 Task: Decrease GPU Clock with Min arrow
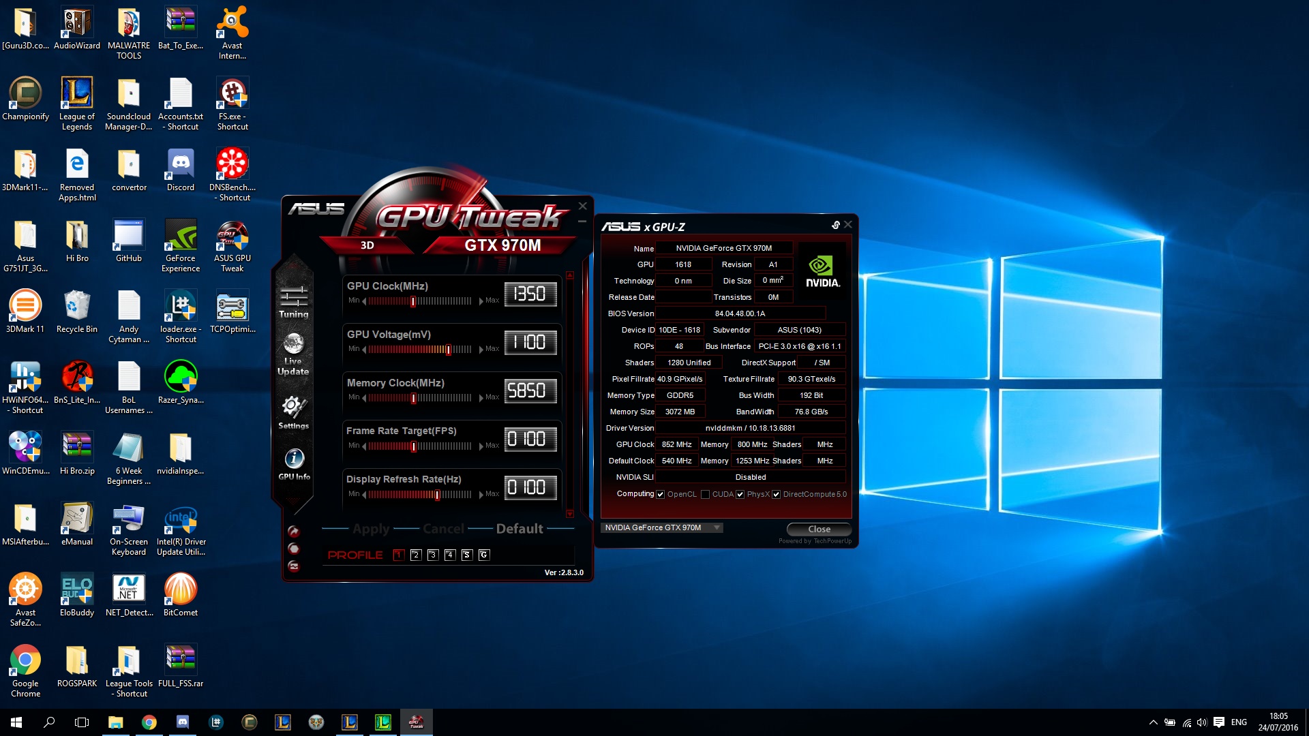[x=364, y=301]
